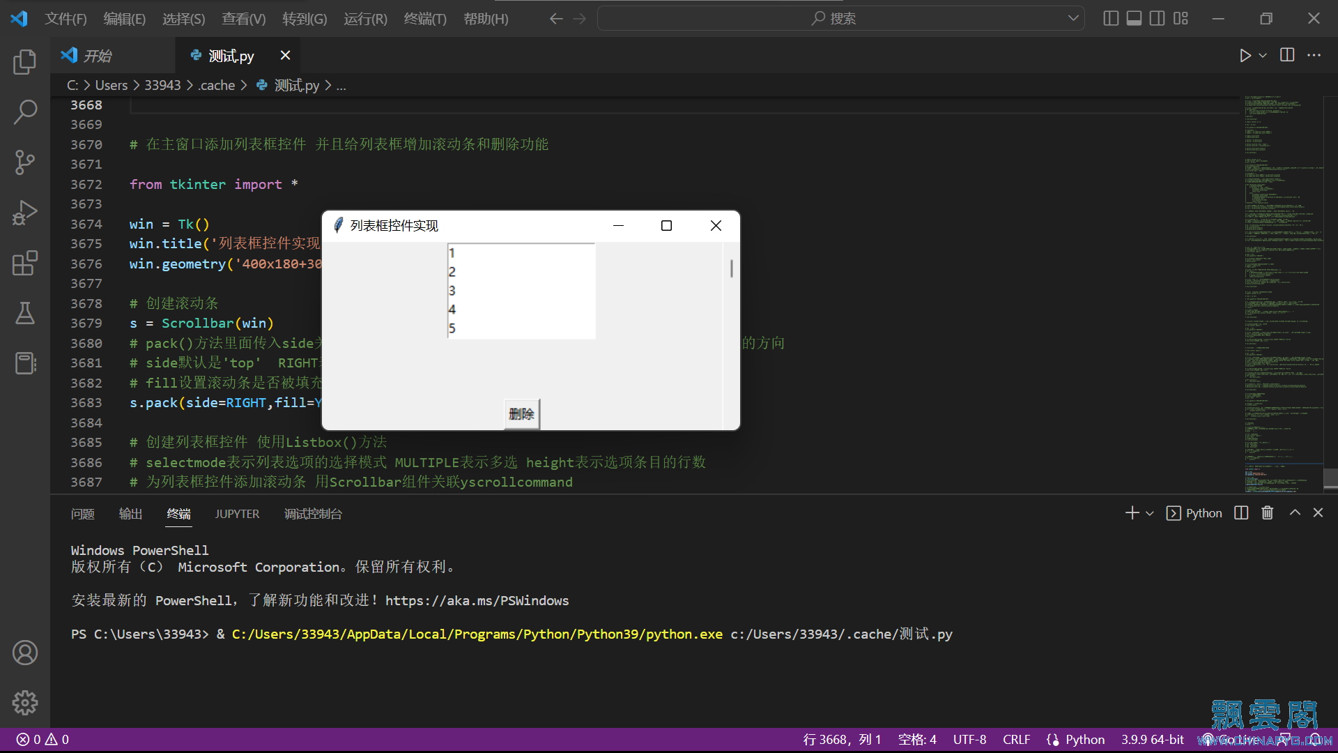Open the 查看(V) menu
The height and width of the screenshot is (753, 1338).
click(x=244, y=19)
